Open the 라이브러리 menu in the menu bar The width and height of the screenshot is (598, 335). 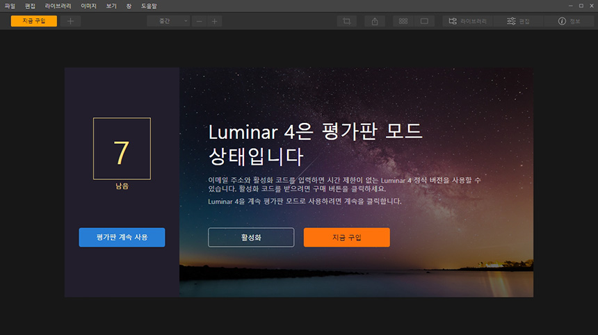58,6
